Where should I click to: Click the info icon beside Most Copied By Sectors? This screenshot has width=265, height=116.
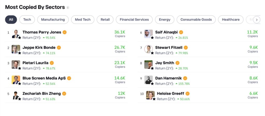68,8
